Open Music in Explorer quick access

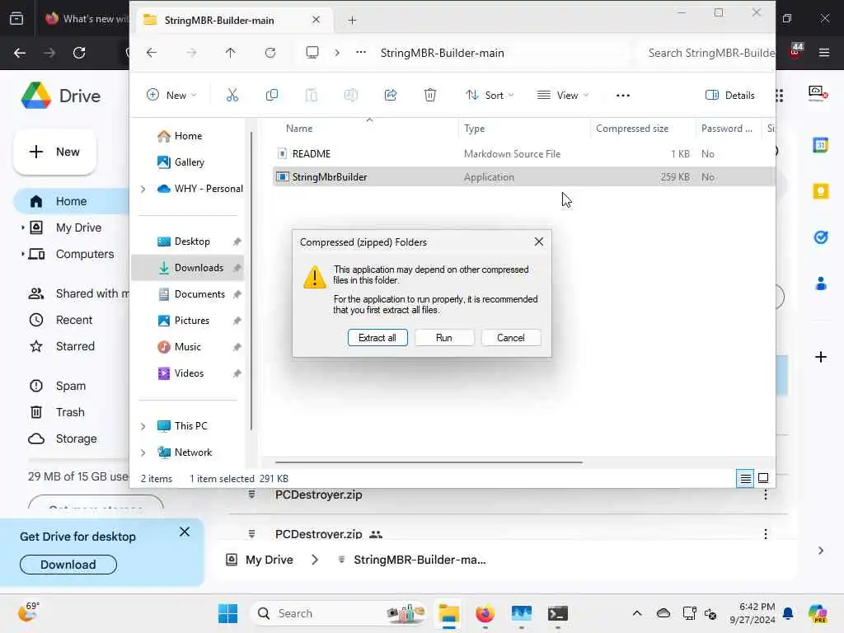click(x=187, y=347)
